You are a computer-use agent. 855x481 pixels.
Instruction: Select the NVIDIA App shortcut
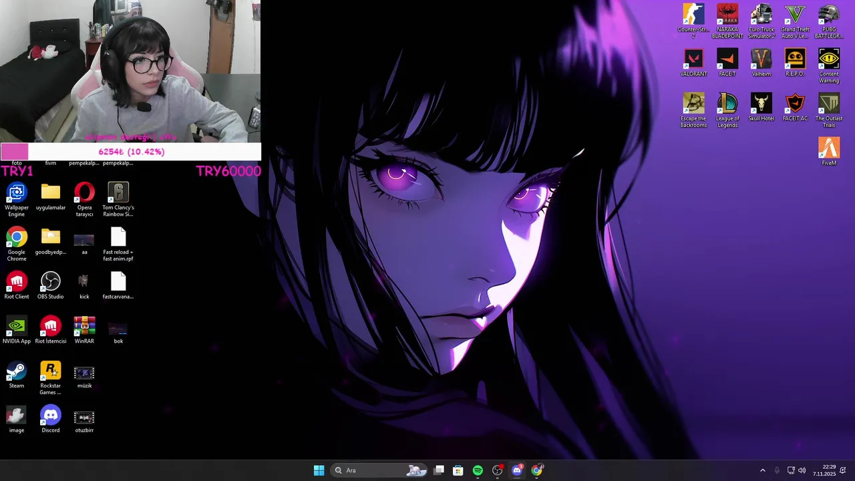[17, 331]
